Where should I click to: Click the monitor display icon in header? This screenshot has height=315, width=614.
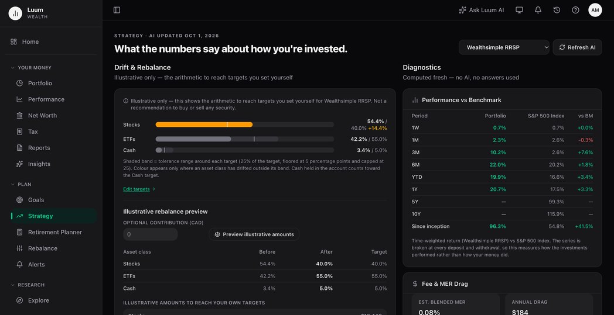pos(519,10)
